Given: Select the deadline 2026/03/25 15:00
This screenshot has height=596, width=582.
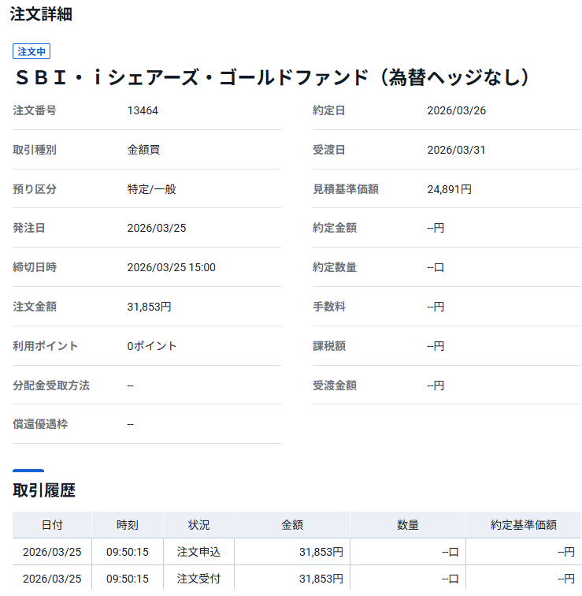Looking at the screenshot, I should click(x=171, y=267).
